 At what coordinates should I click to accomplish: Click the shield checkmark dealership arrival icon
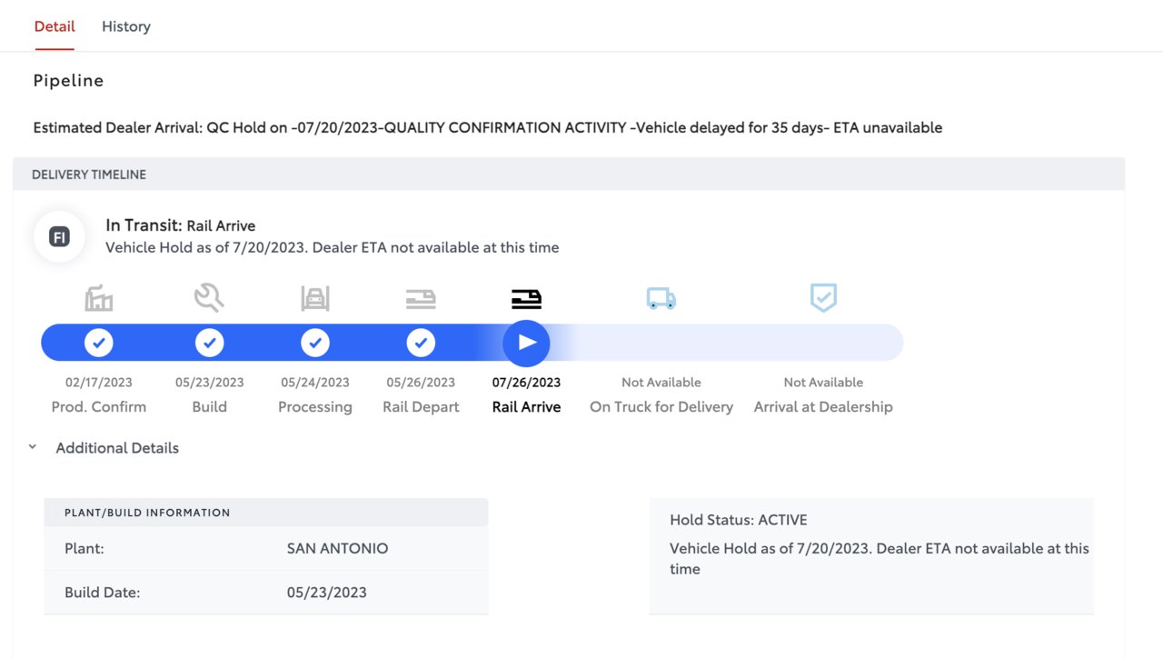click(823, 297)
